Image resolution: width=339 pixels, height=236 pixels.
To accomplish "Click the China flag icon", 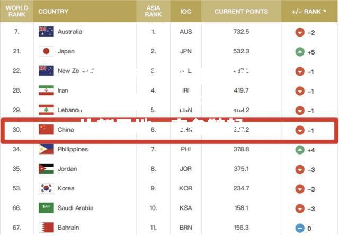I will click(x=46, y=130).
